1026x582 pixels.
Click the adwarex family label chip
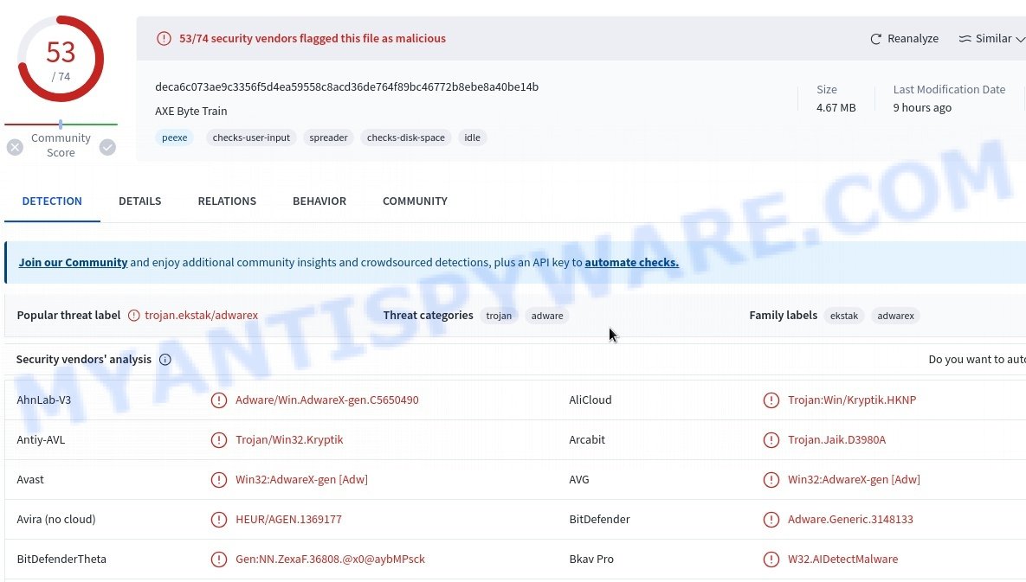896,317
